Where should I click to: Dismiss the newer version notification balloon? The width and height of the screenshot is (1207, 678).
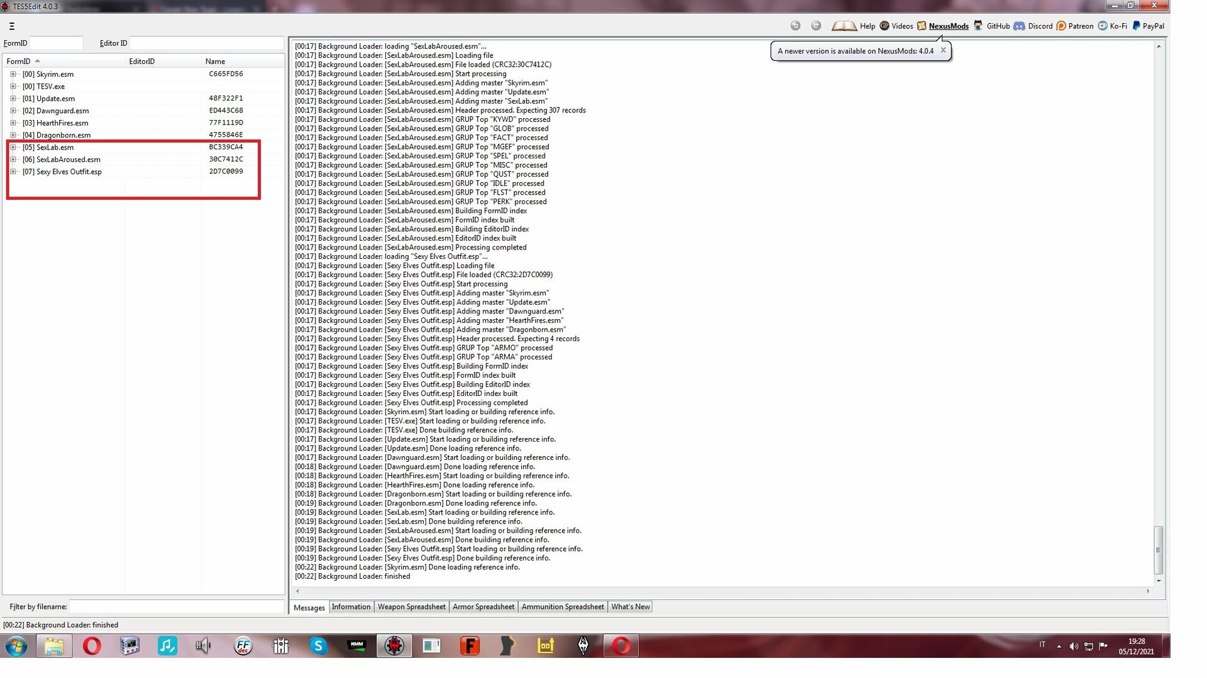[943, 50]
